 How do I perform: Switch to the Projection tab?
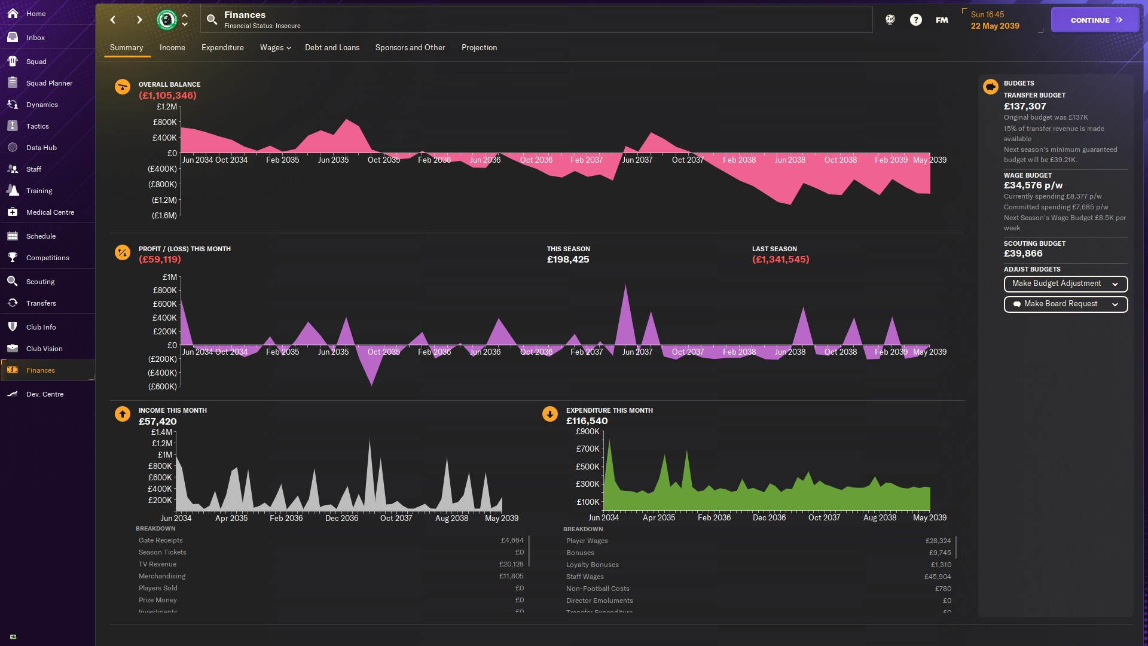pos(479,48)
